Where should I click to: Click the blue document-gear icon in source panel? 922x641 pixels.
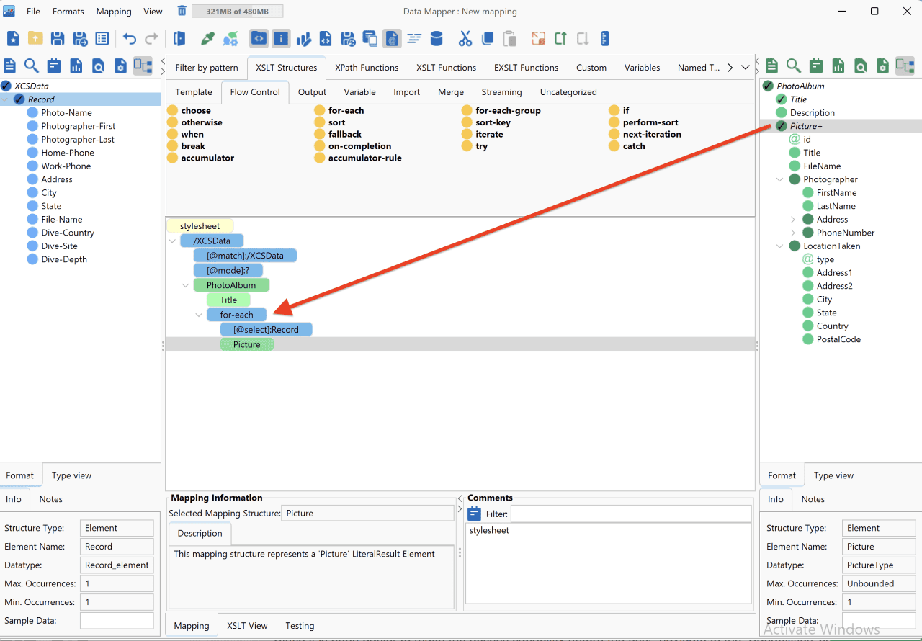click(x=120, y=66)
